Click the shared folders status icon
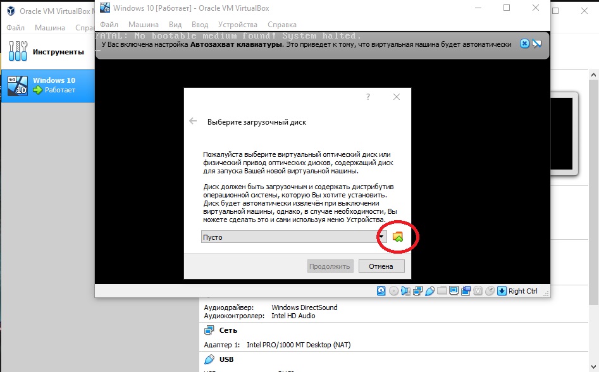599x372 pixels. click(x=442, y=291)
